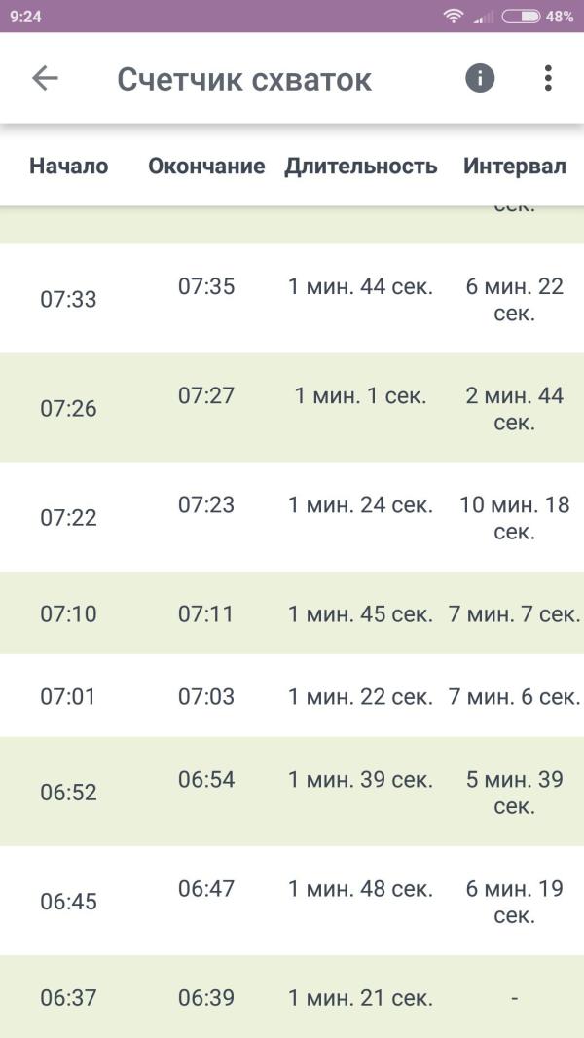Open the info icon
The height and width of the screenshot is (1038, 584).
pyautogui.click(x=480, y=78)
